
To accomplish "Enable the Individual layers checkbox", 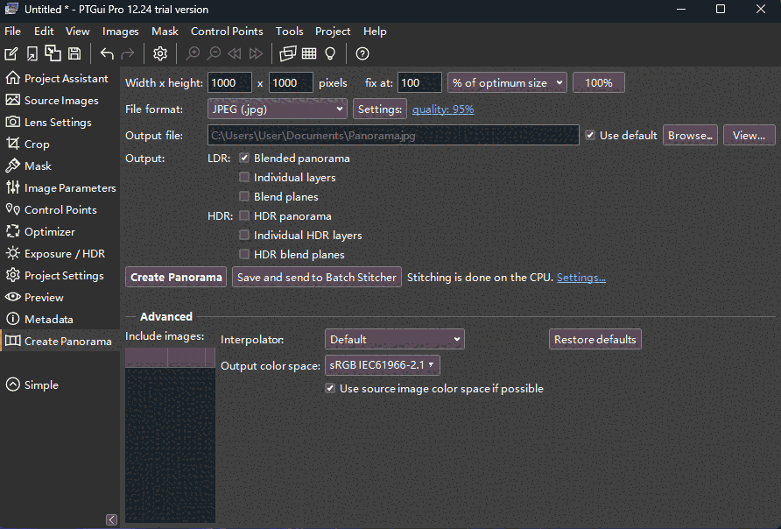I will [244, 178].
